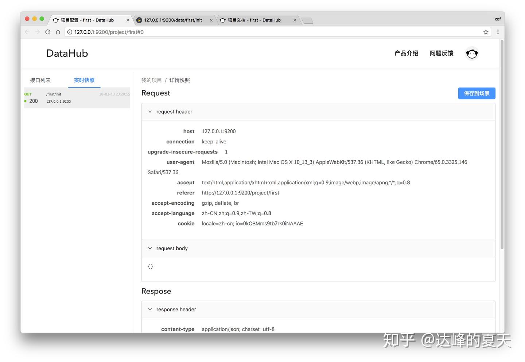
Task: Click host value 127.0.0.1:9200
Action: coord(219,131)
